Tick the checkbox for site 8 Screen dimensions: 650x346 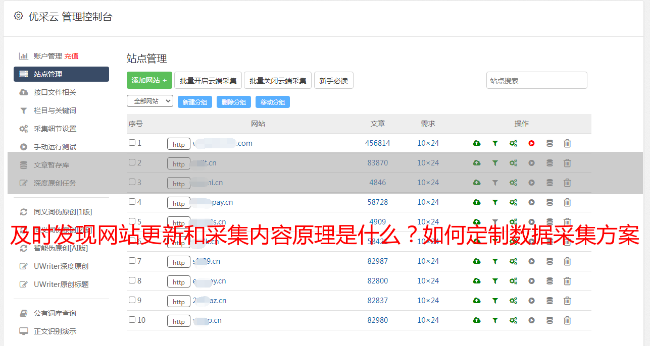click(132, 280)
